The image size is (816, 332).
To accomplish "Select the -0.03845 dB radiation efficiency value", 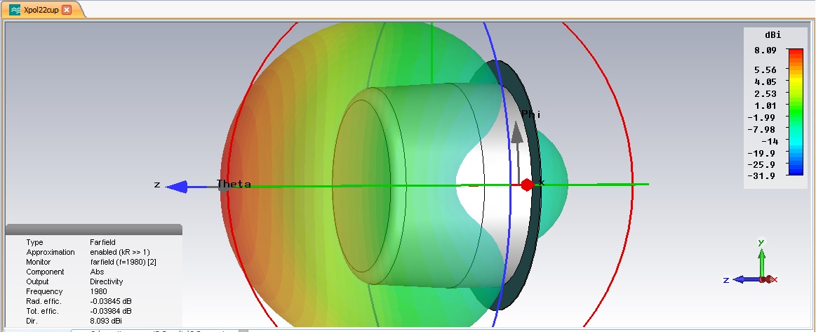I will coord(111,302).
